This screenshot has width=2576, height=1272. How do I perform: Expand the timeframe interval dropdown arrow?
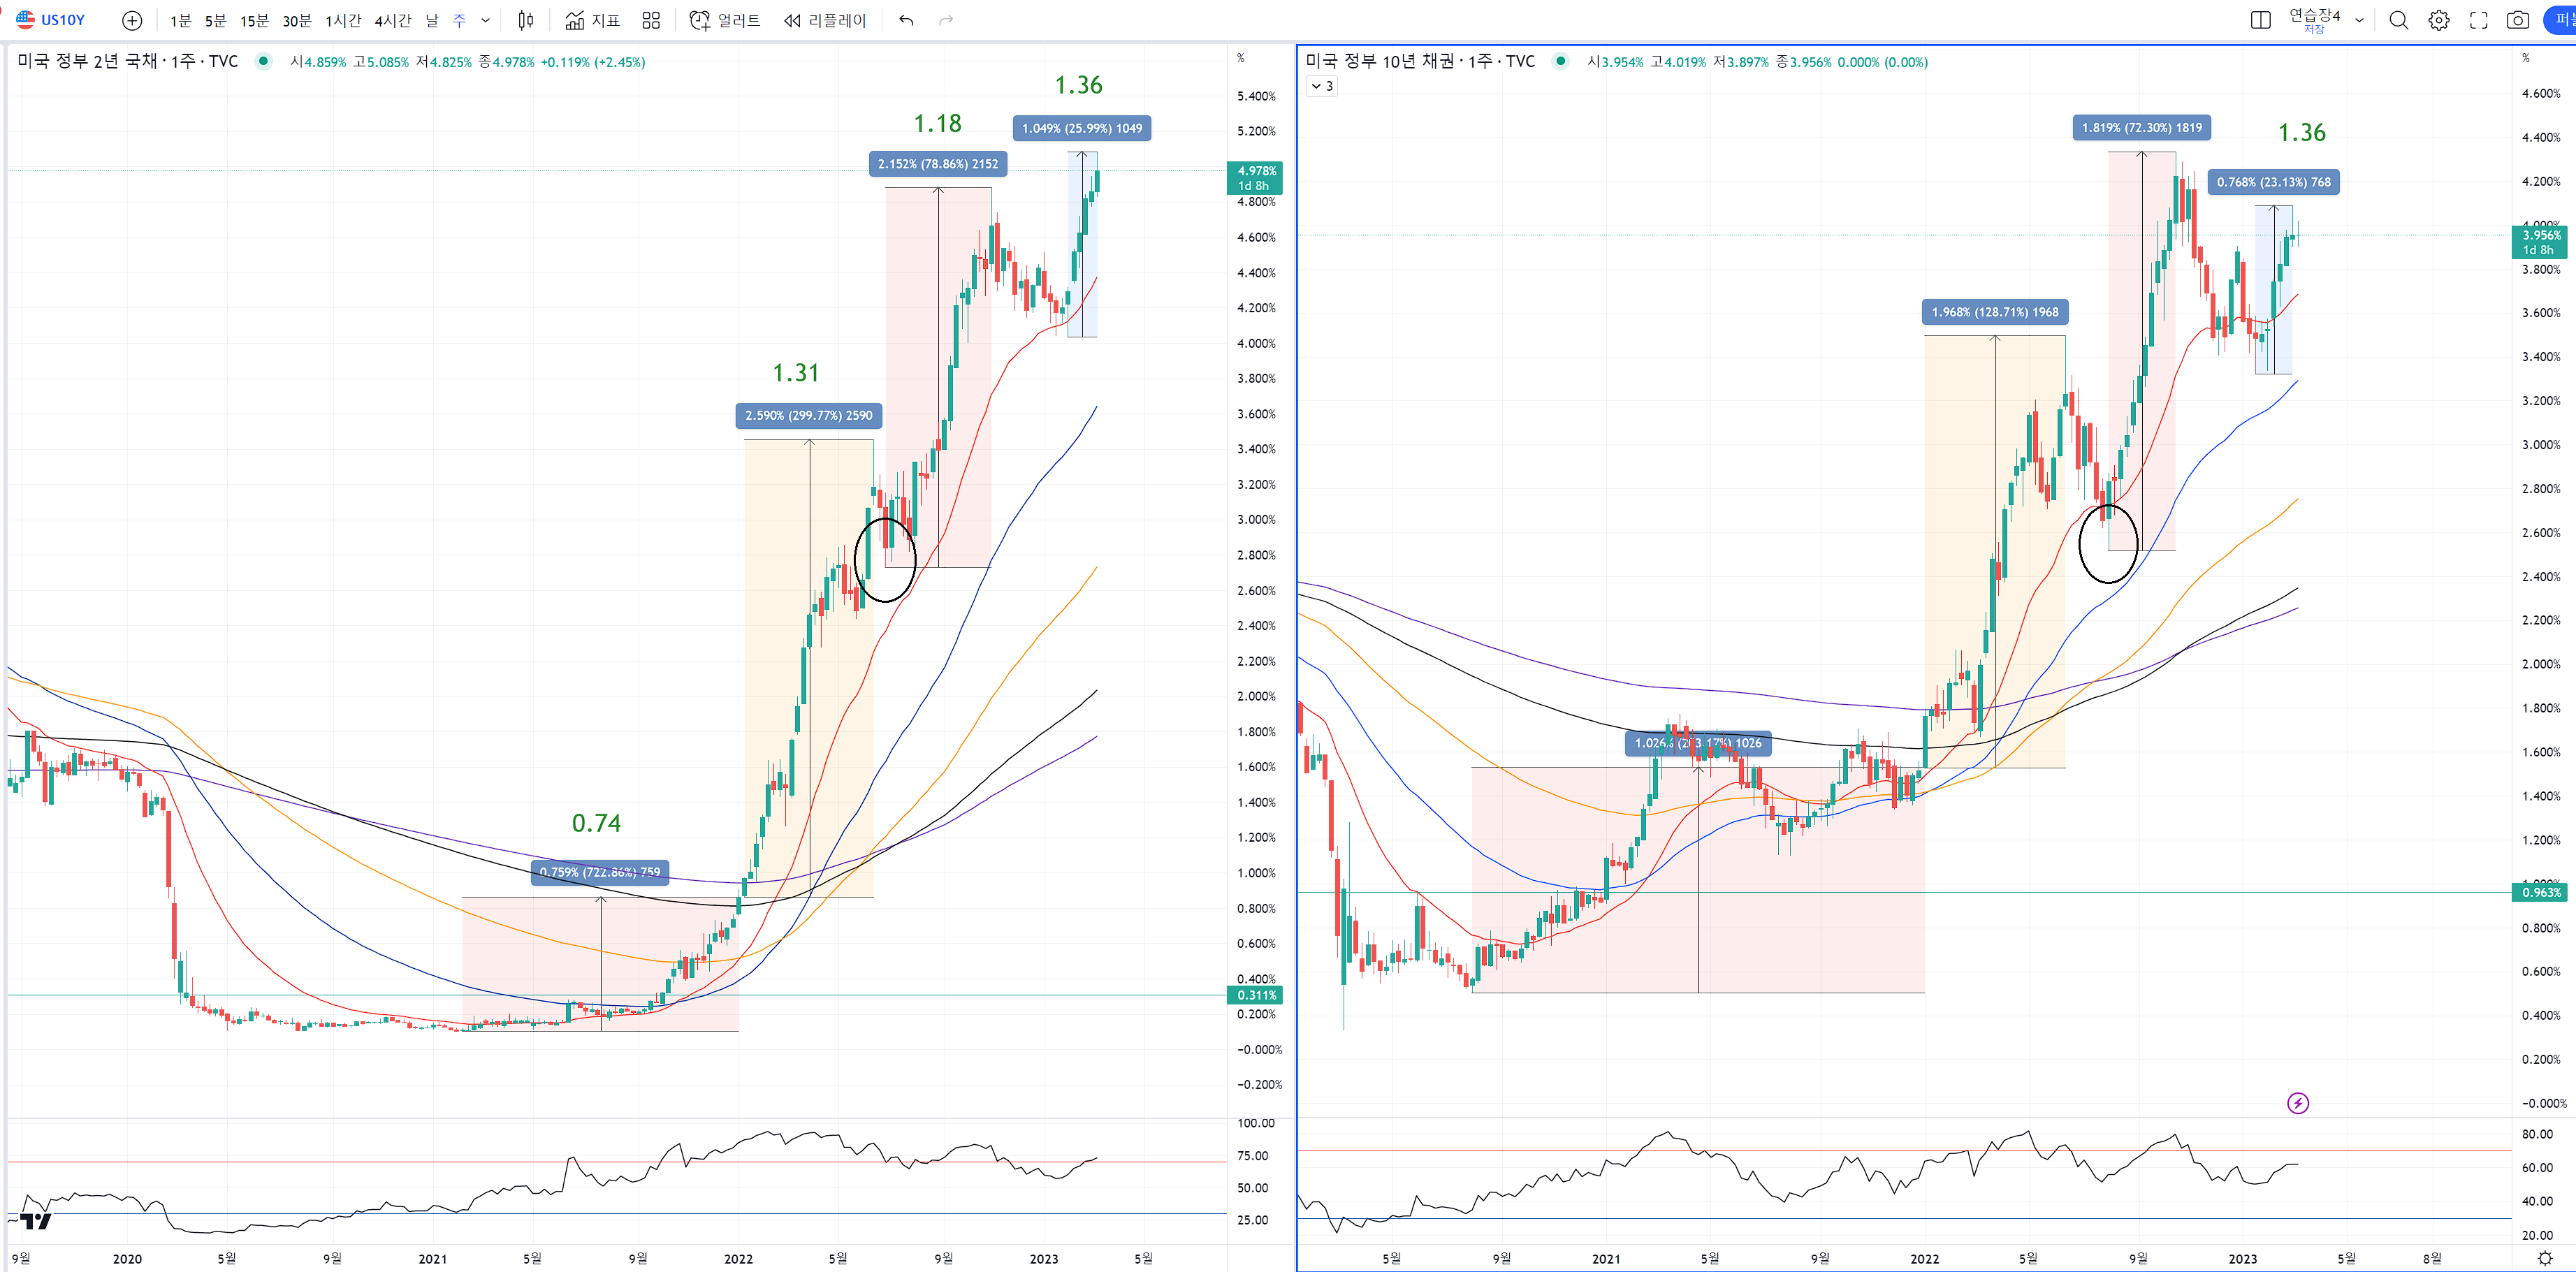click(486, 20)
